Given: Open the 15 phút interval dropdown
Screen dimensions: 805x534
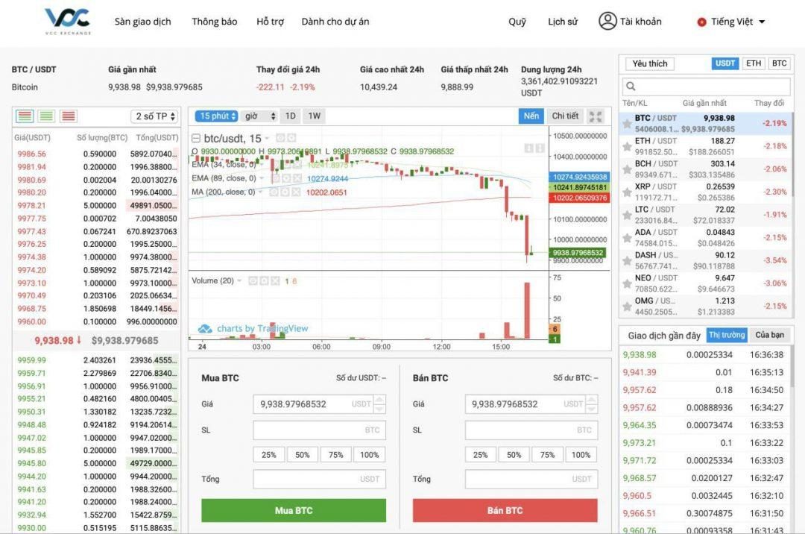Looking at the screenshot, I should pos(216,116).
